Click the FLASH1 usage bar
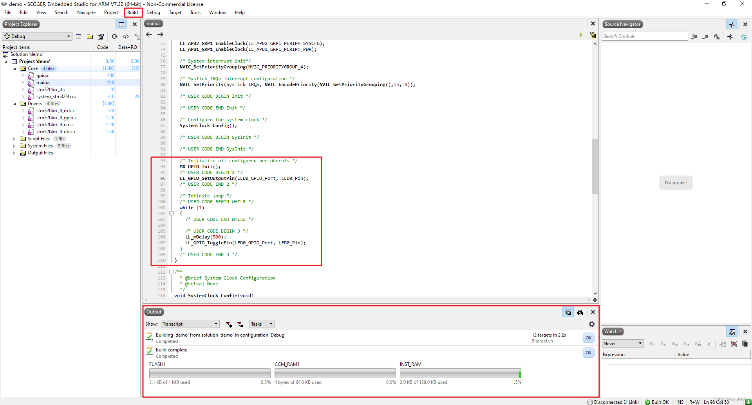This screenshot has width=752, height=405. point(210,373)
